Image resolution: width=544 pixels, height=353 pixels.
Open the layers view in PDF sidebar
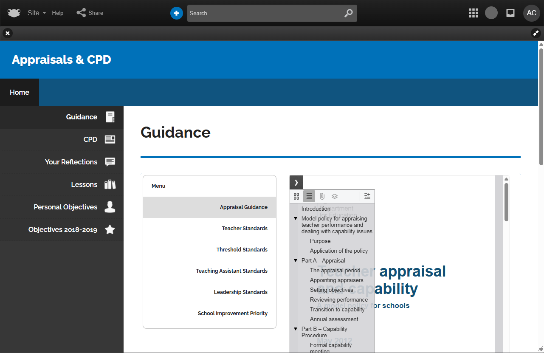tap(335, 196)
